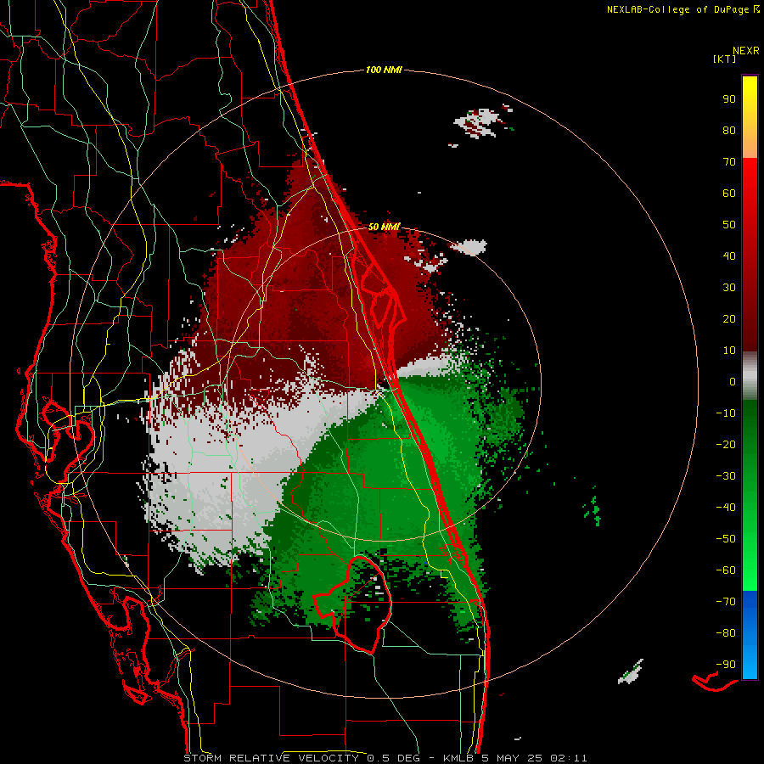Pick the blue segment of the color bar
Viewport: 764px width, 764px height.
[x=750, y=635]
